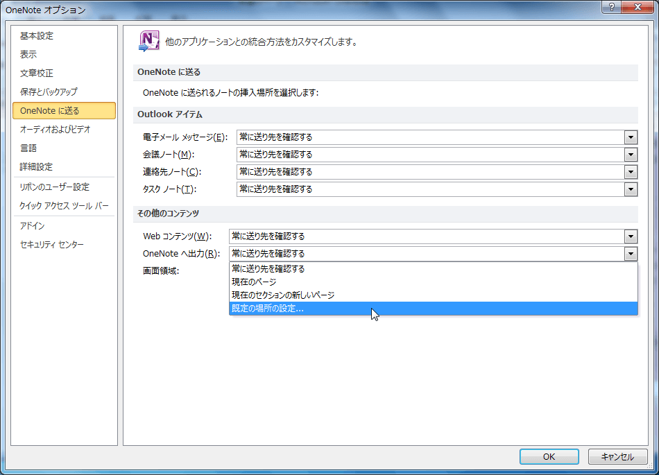Expand the 連絡先ノート dropdown arrow
659x475 pixels.
631,172
